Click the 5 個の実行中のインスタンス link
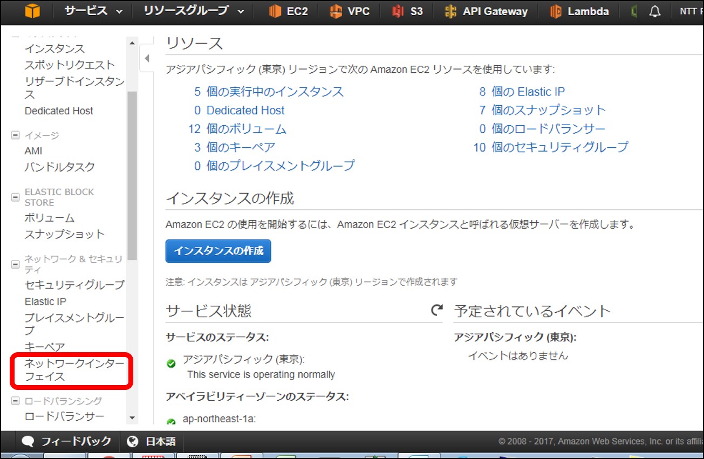This screenshot has height=459, width=704. [269, 92]
